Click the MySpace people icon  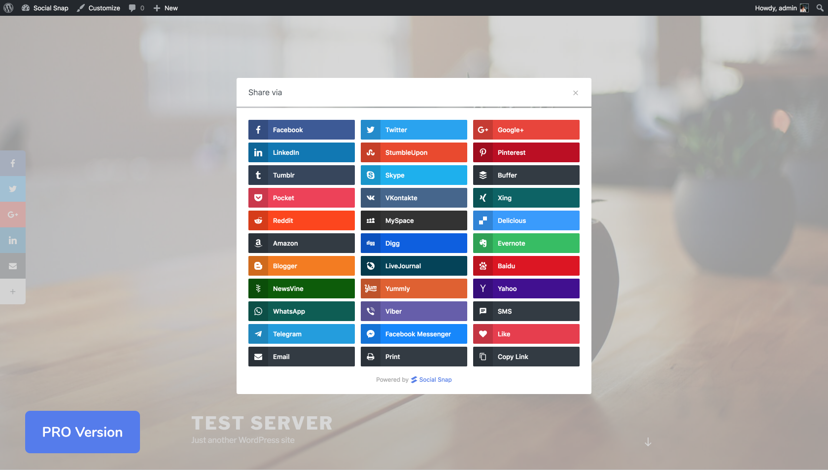[371, 220]
